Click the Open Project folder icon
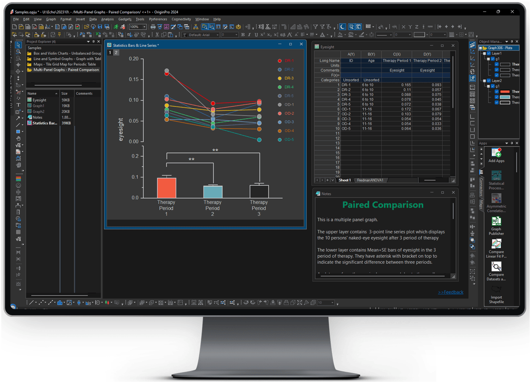This screenshot has height=383, width=531. (86, 27)
